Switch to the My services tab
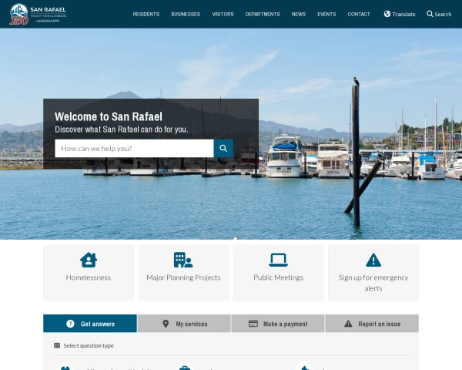This screenshot has height=370, width=462. [x=184, y=324]
